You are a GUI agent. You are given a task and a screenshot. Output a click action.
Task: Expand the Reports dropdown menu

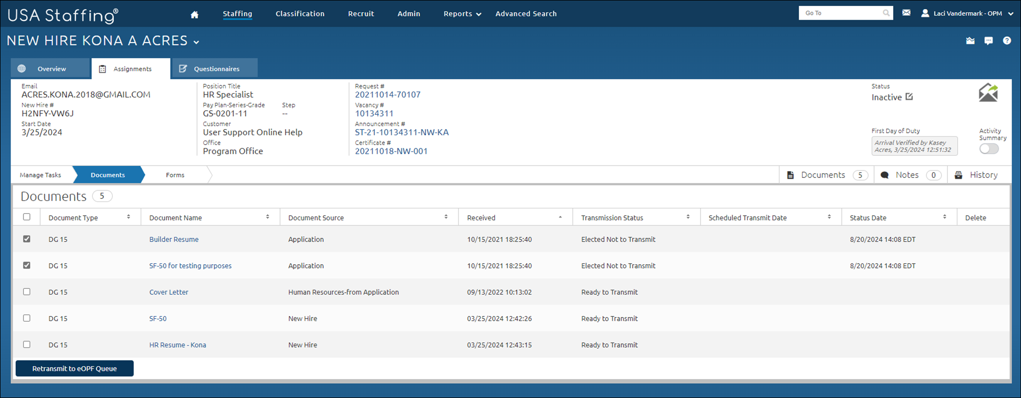tap(462, 13)
